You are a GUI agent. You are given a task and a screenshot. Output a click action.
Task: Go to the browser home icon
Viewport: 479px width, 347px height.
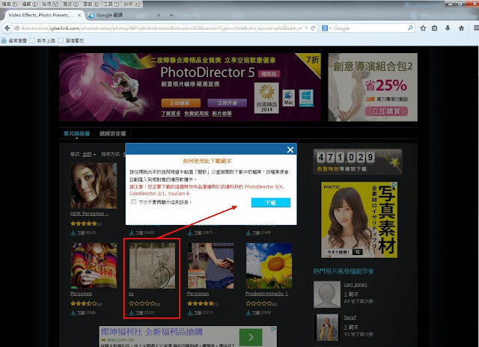pos(461,28)
